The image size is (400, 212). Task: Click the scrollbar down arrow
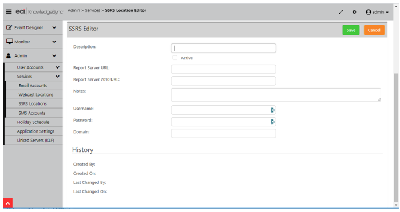tap(396, 205)
